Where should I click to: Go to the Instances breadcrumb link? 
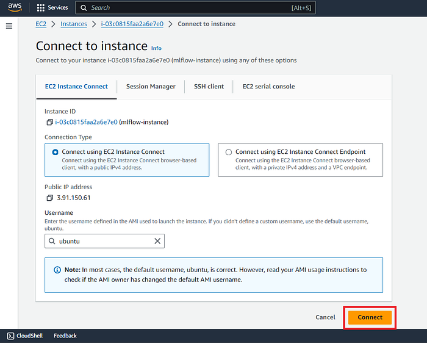pyautogui.click(x=74, y=24)
